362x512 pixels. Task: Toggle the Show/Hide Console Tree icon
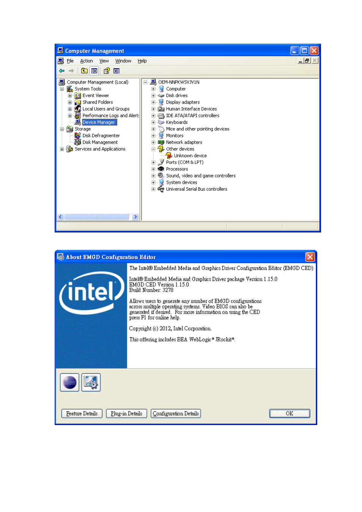click(x=94, y=71)
